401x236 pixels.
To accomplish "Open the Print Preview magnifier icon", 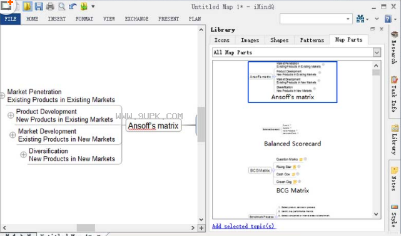I will [61, 6].
